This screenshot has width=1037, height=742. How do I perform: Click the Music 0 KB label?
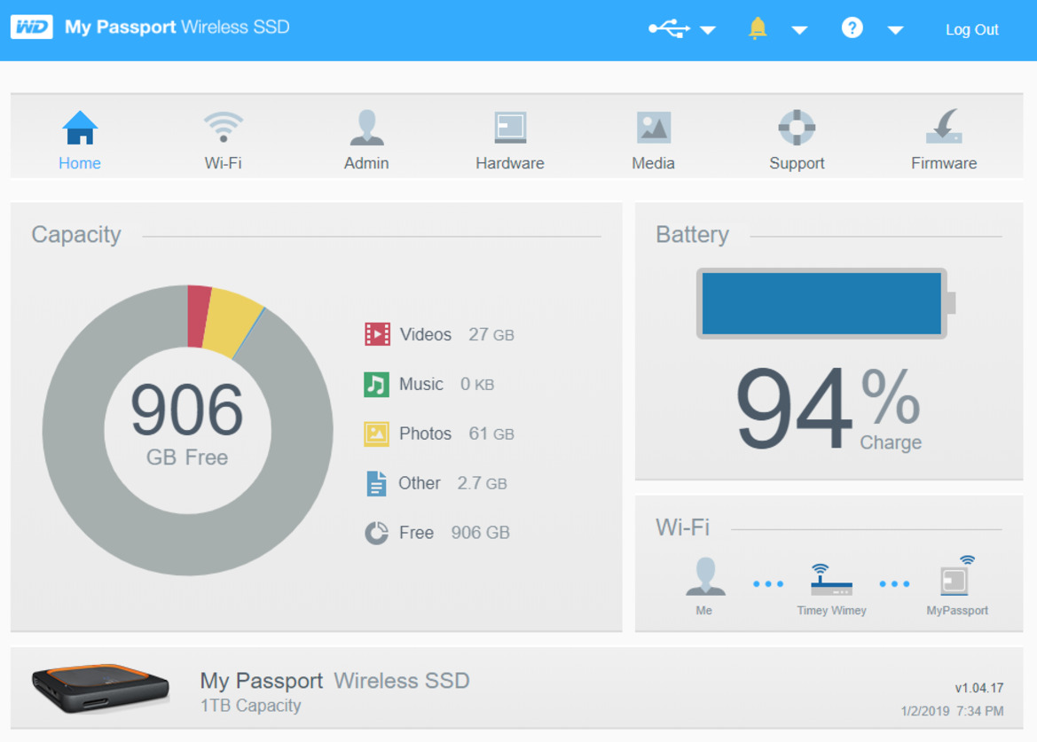coord(446,385)
